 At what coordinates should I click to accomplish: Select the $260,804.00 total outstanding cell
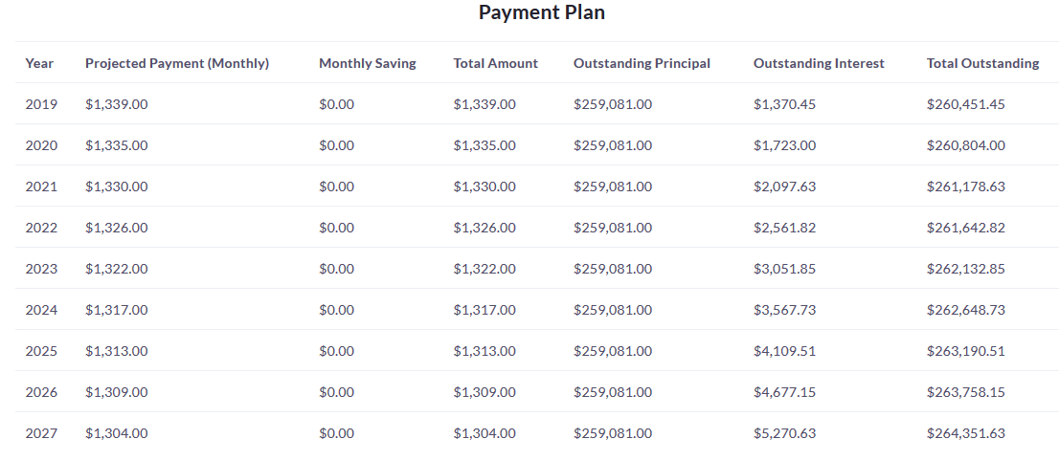click(x=965, y=145)
